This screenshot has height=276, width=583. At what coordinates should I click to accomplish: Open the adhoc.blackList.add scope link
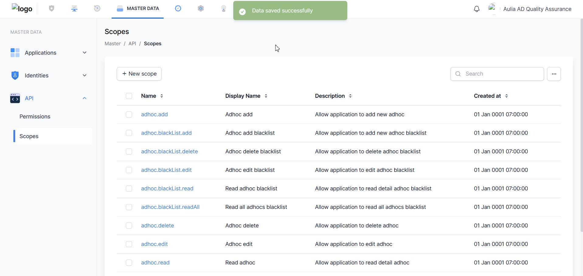(x=166, y=133)
